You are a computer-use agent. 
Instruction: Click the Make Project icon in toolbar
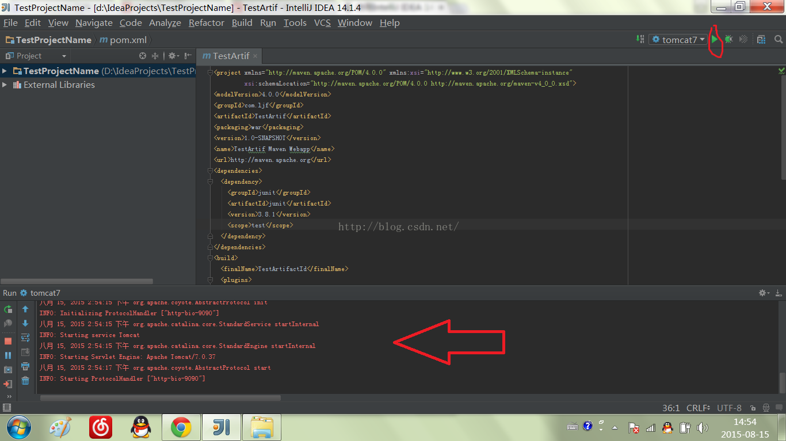pos(641,40)
